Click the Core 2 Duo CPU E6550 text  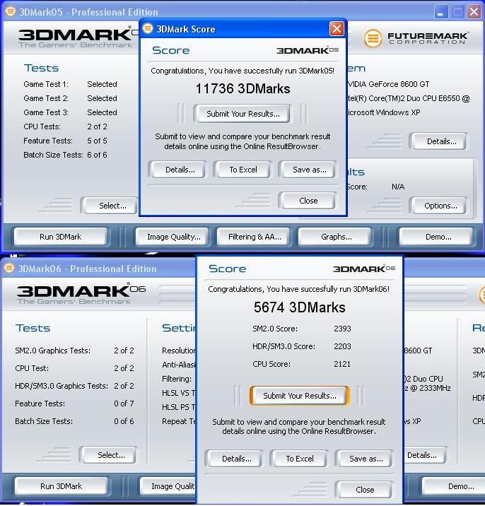pos(408,98)
